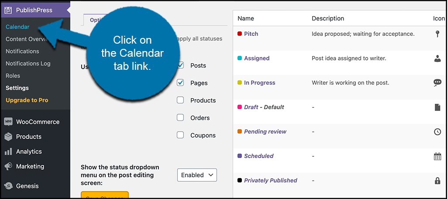Click the calendar icon in Scheduled row
Viewport: 447px width, 199px height.
(x=437, y=156)
